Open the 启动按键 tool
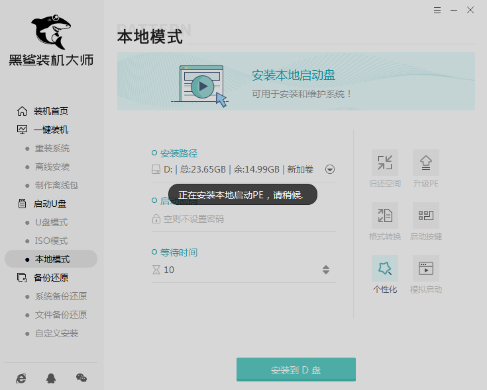The height and width of the screenshot is (390, 487). pos(425,215)
